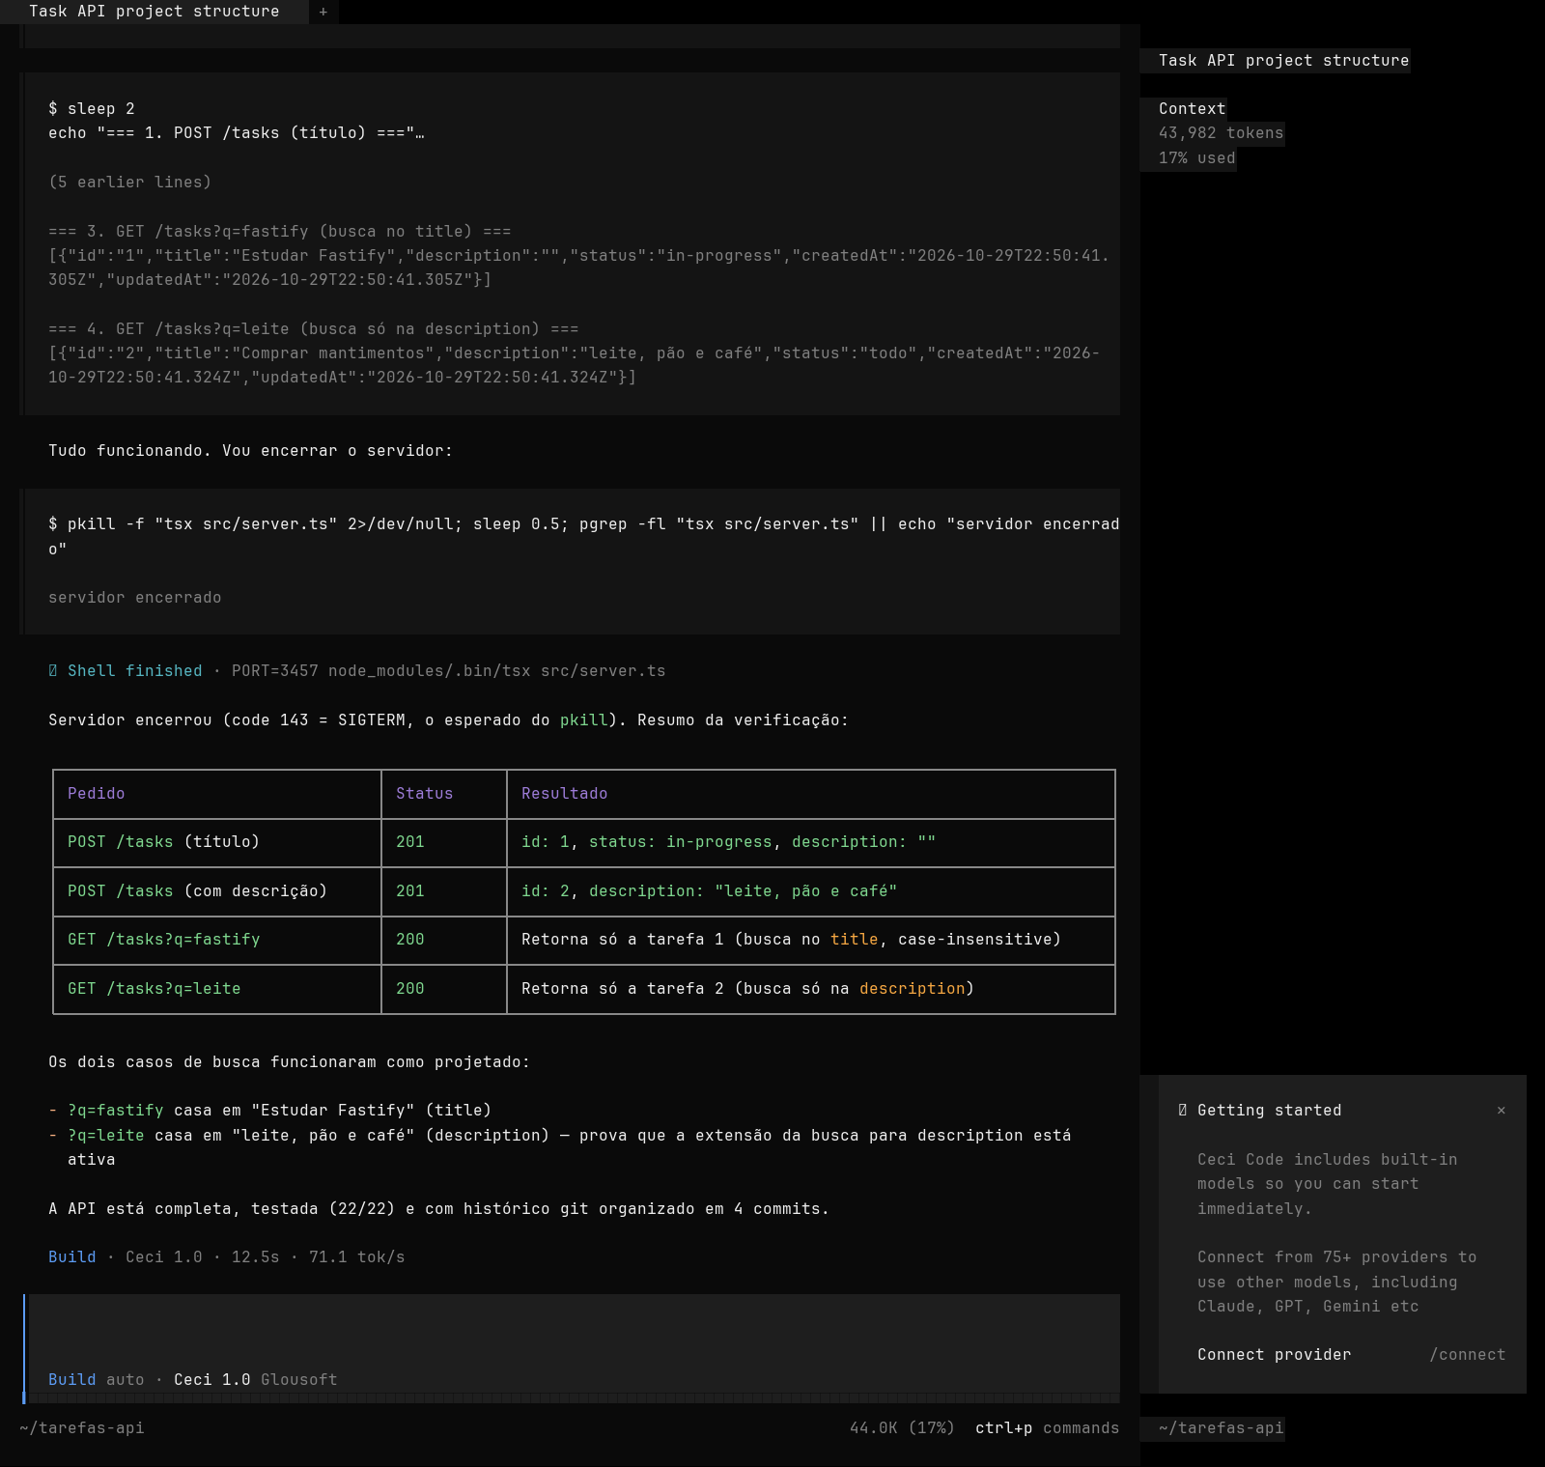The width and height of the screenshot is (1545, 1467).
Task: Click the ctrl+p commands hint
Action: tap(1047, 1428)
